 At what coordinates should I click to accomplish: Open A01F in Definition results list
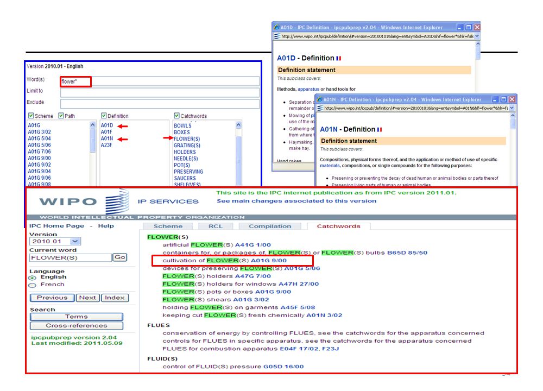tap(106, 132)
